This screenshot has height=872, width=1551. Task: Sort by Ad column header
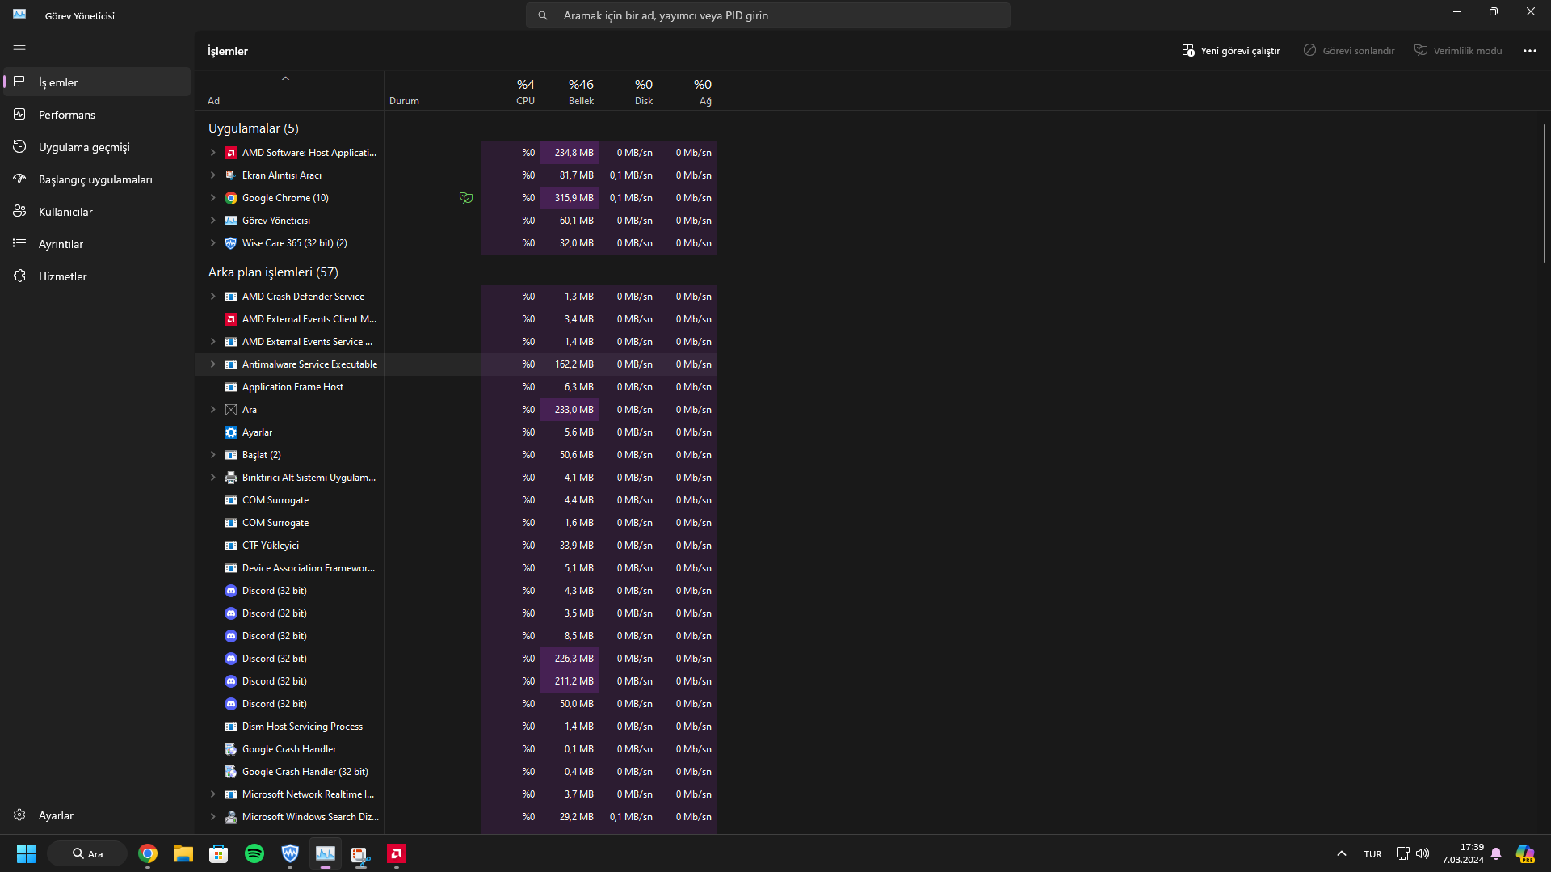click(289, 91)
